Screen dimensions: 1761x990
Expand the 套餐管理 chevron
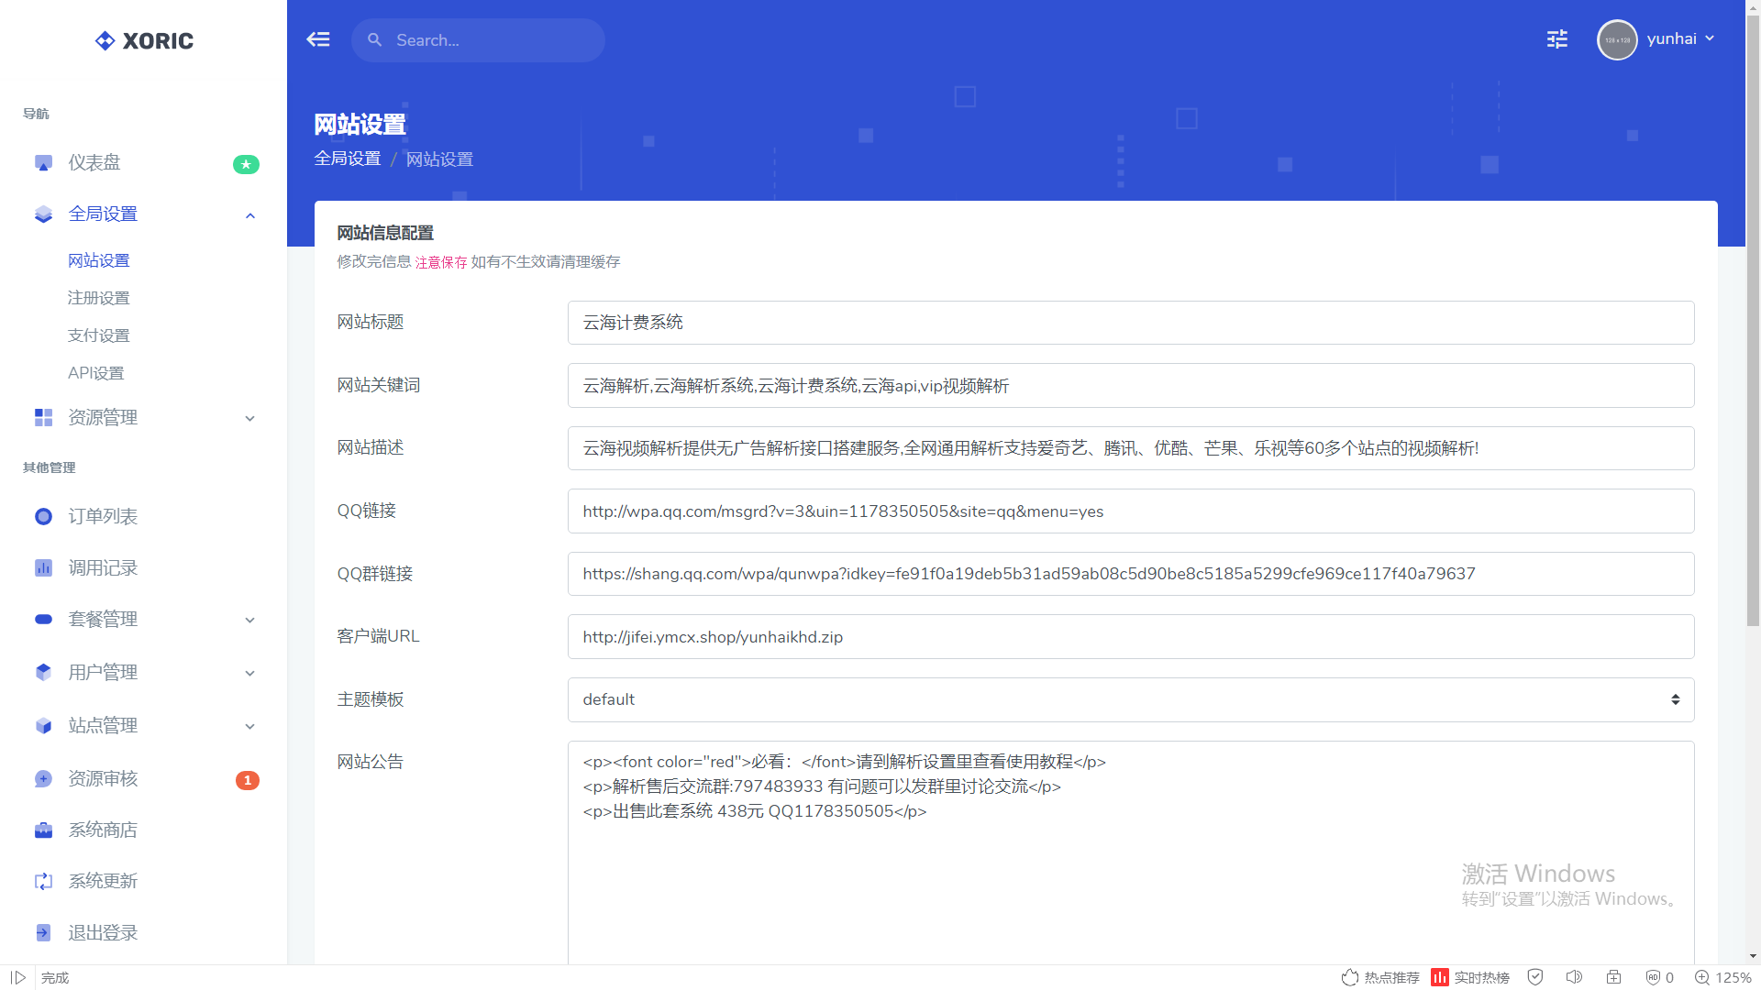coord(249,621)
